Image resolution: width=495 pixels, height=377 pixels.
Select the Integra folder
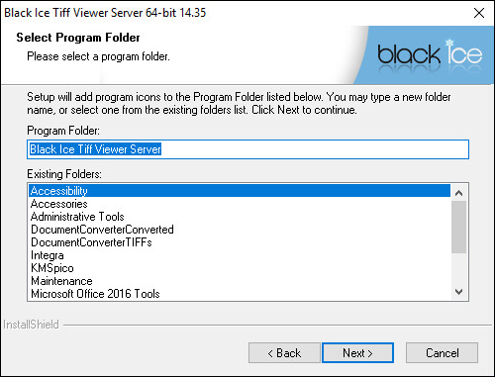pos(240,255)
